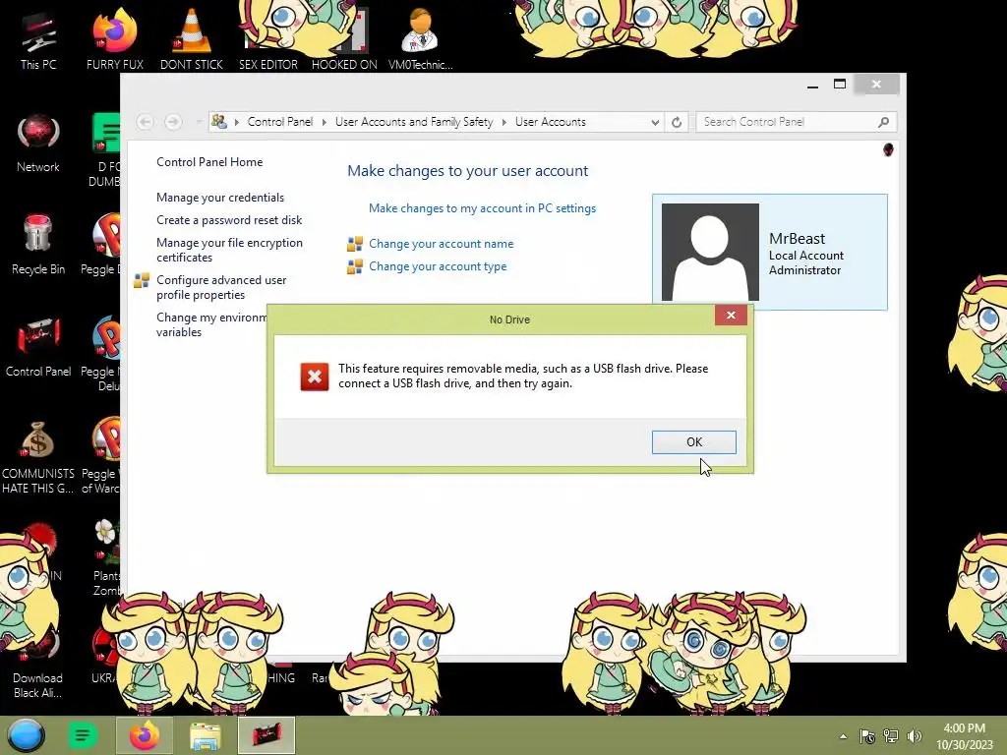Open the VM0Technic desktop shortcut
The image size is (1007, 755).
pos(420,41)
